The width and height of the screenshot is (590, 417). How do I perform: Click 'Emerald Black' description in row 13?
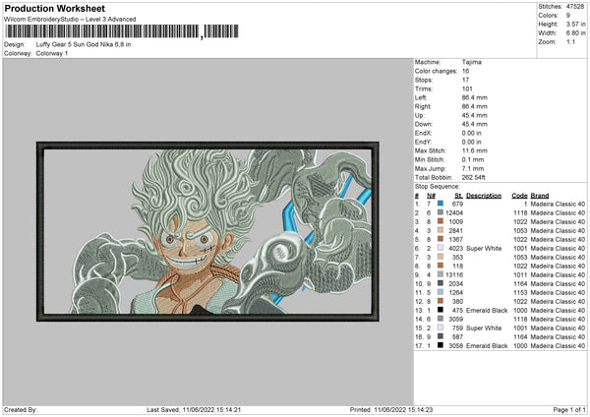click(x=487, y=310)
